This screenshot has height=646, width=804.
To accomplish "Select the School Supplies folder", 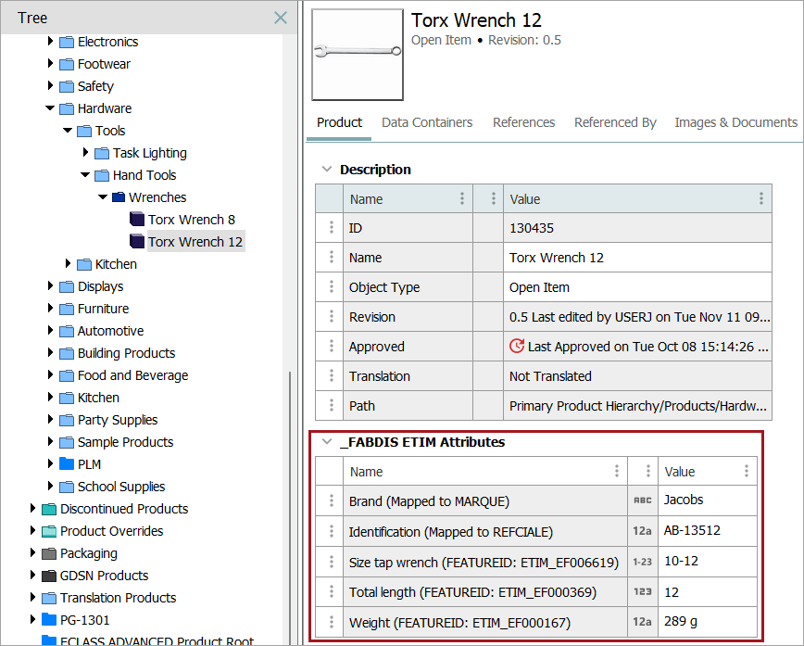I will [x=121, y=487].
